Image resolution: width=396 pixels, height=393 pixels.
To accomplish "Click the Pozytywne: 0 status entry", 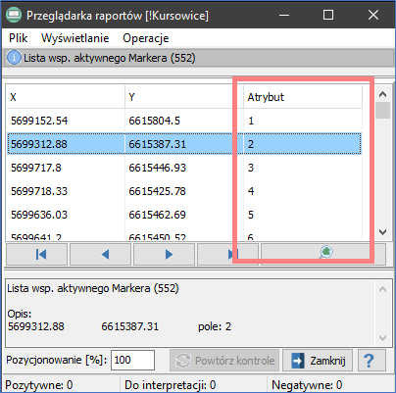I will (x=39, y=385).
